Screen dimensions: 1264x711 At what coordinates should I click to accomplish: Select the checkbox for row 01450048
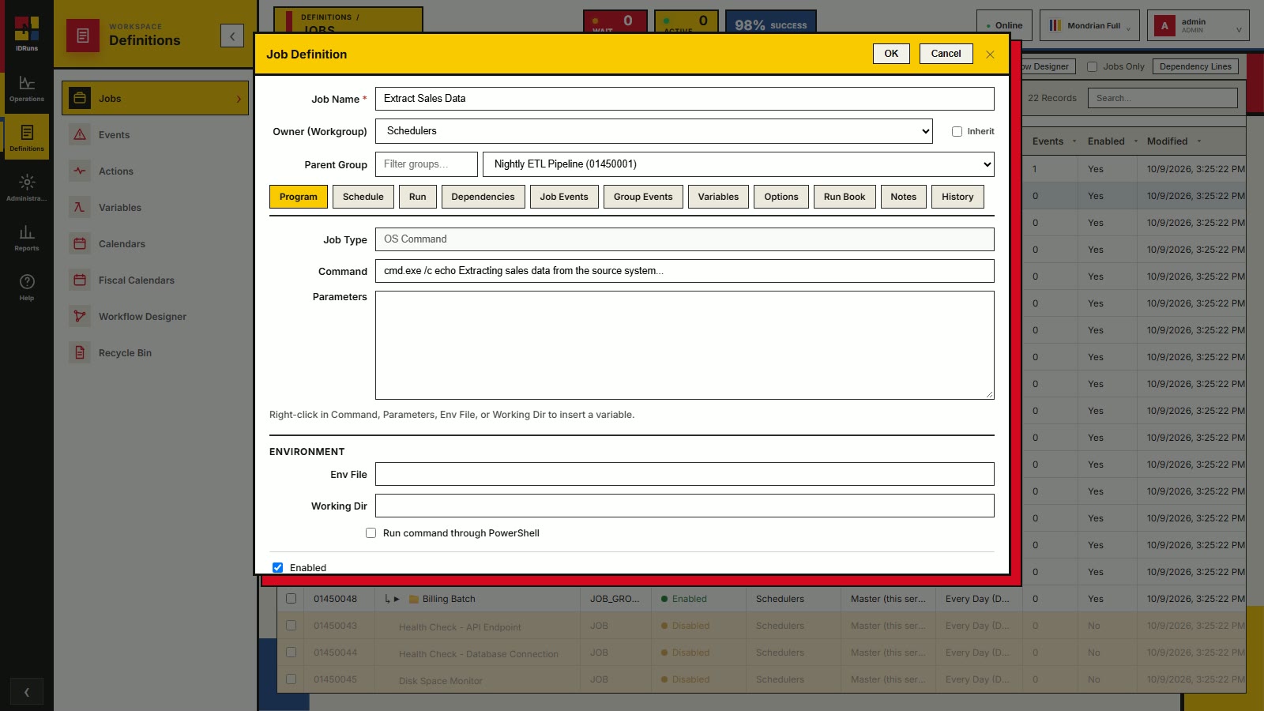pos(291,599)
